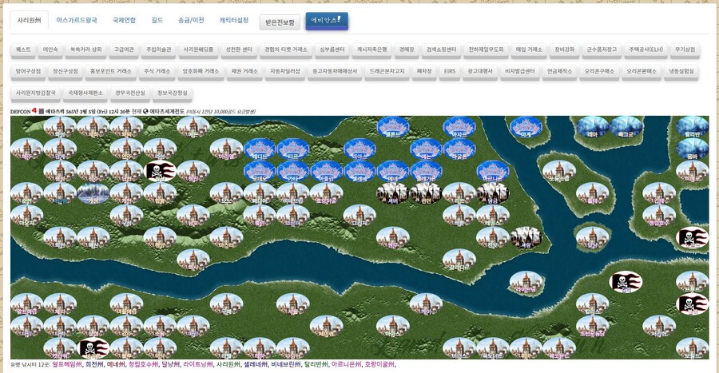This screenshot has height=373, width=719.
Task: Open the 국제연합 tab
Action: [124, 20]
